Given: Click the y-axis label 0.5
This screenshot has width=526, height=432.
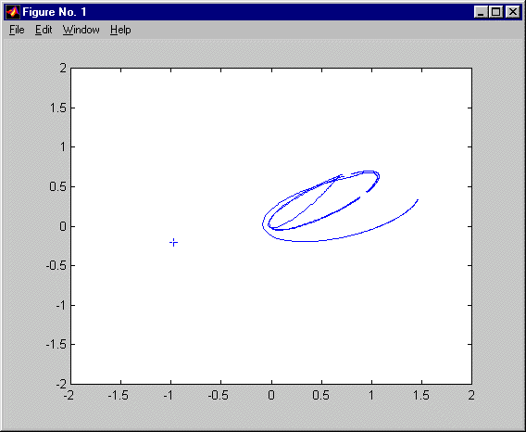Looking at the screenshot, I should click(x=57, y=186).
